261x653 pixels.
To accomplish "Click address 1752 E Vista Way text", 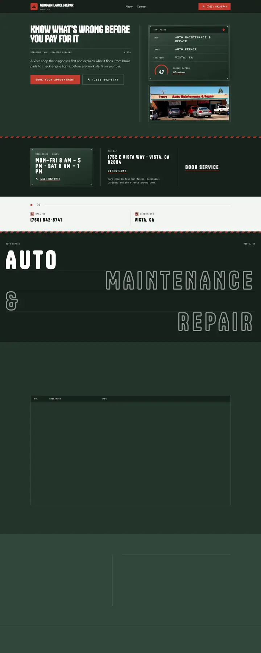I will (x=138, y=160).
